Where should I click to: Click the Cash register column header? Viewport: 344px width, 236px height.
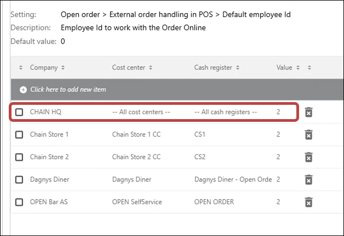[213, 68]
